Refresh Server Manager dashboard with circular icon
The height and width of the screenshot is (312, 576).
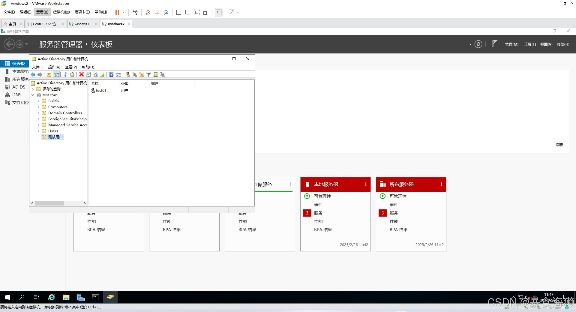coord(478,44)
